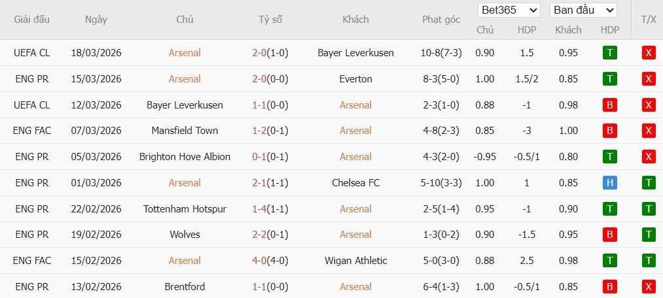Open the Chelsea FC team link
The height and width of the screenshot is (298, 663).
point(355,183)
